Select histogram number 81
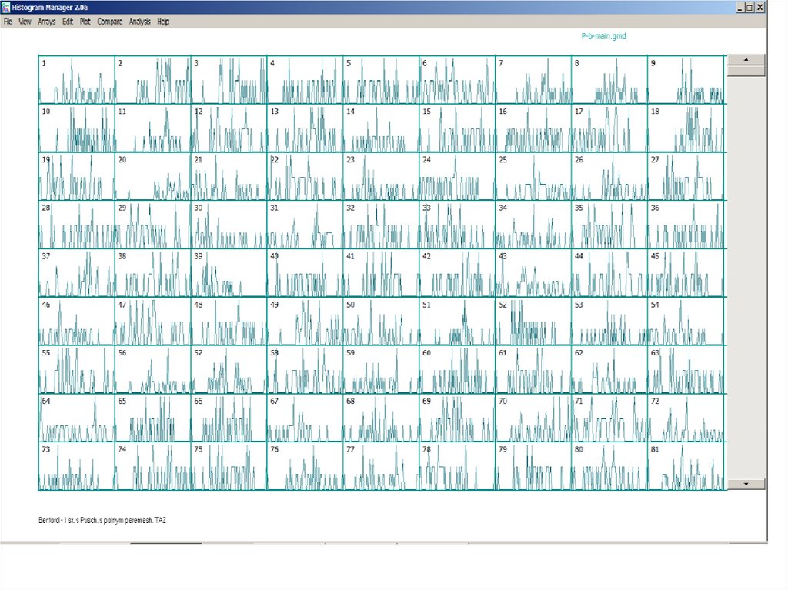 tap(686, 466)
